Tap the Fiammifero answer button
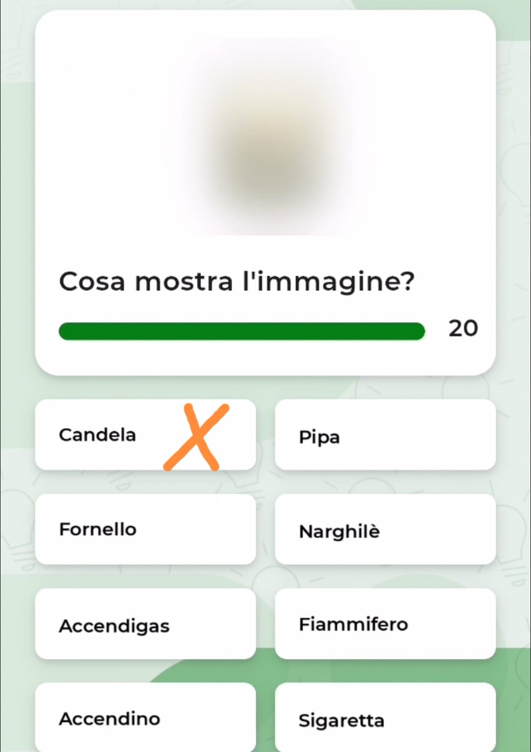The height and width of the screenshot is (752, 531). (385, 624)
